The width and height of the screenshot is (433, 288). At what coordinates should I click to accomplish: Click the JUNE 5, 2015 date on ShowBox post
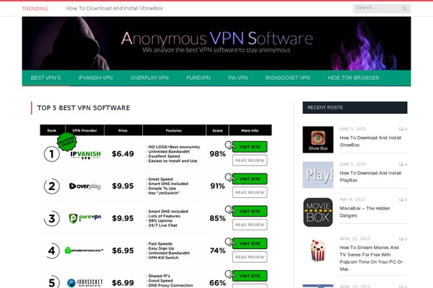(x=353, y=129)
